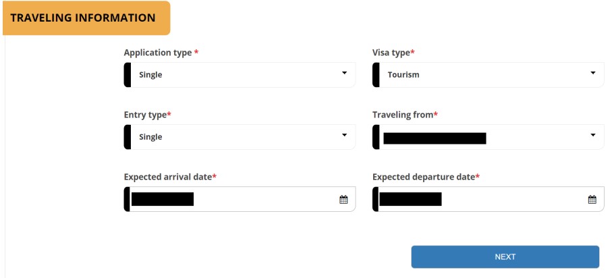Viewport: 612px width, 278px height.
Task: Select the 'Single' value under Application type
Action: [150, 75]
